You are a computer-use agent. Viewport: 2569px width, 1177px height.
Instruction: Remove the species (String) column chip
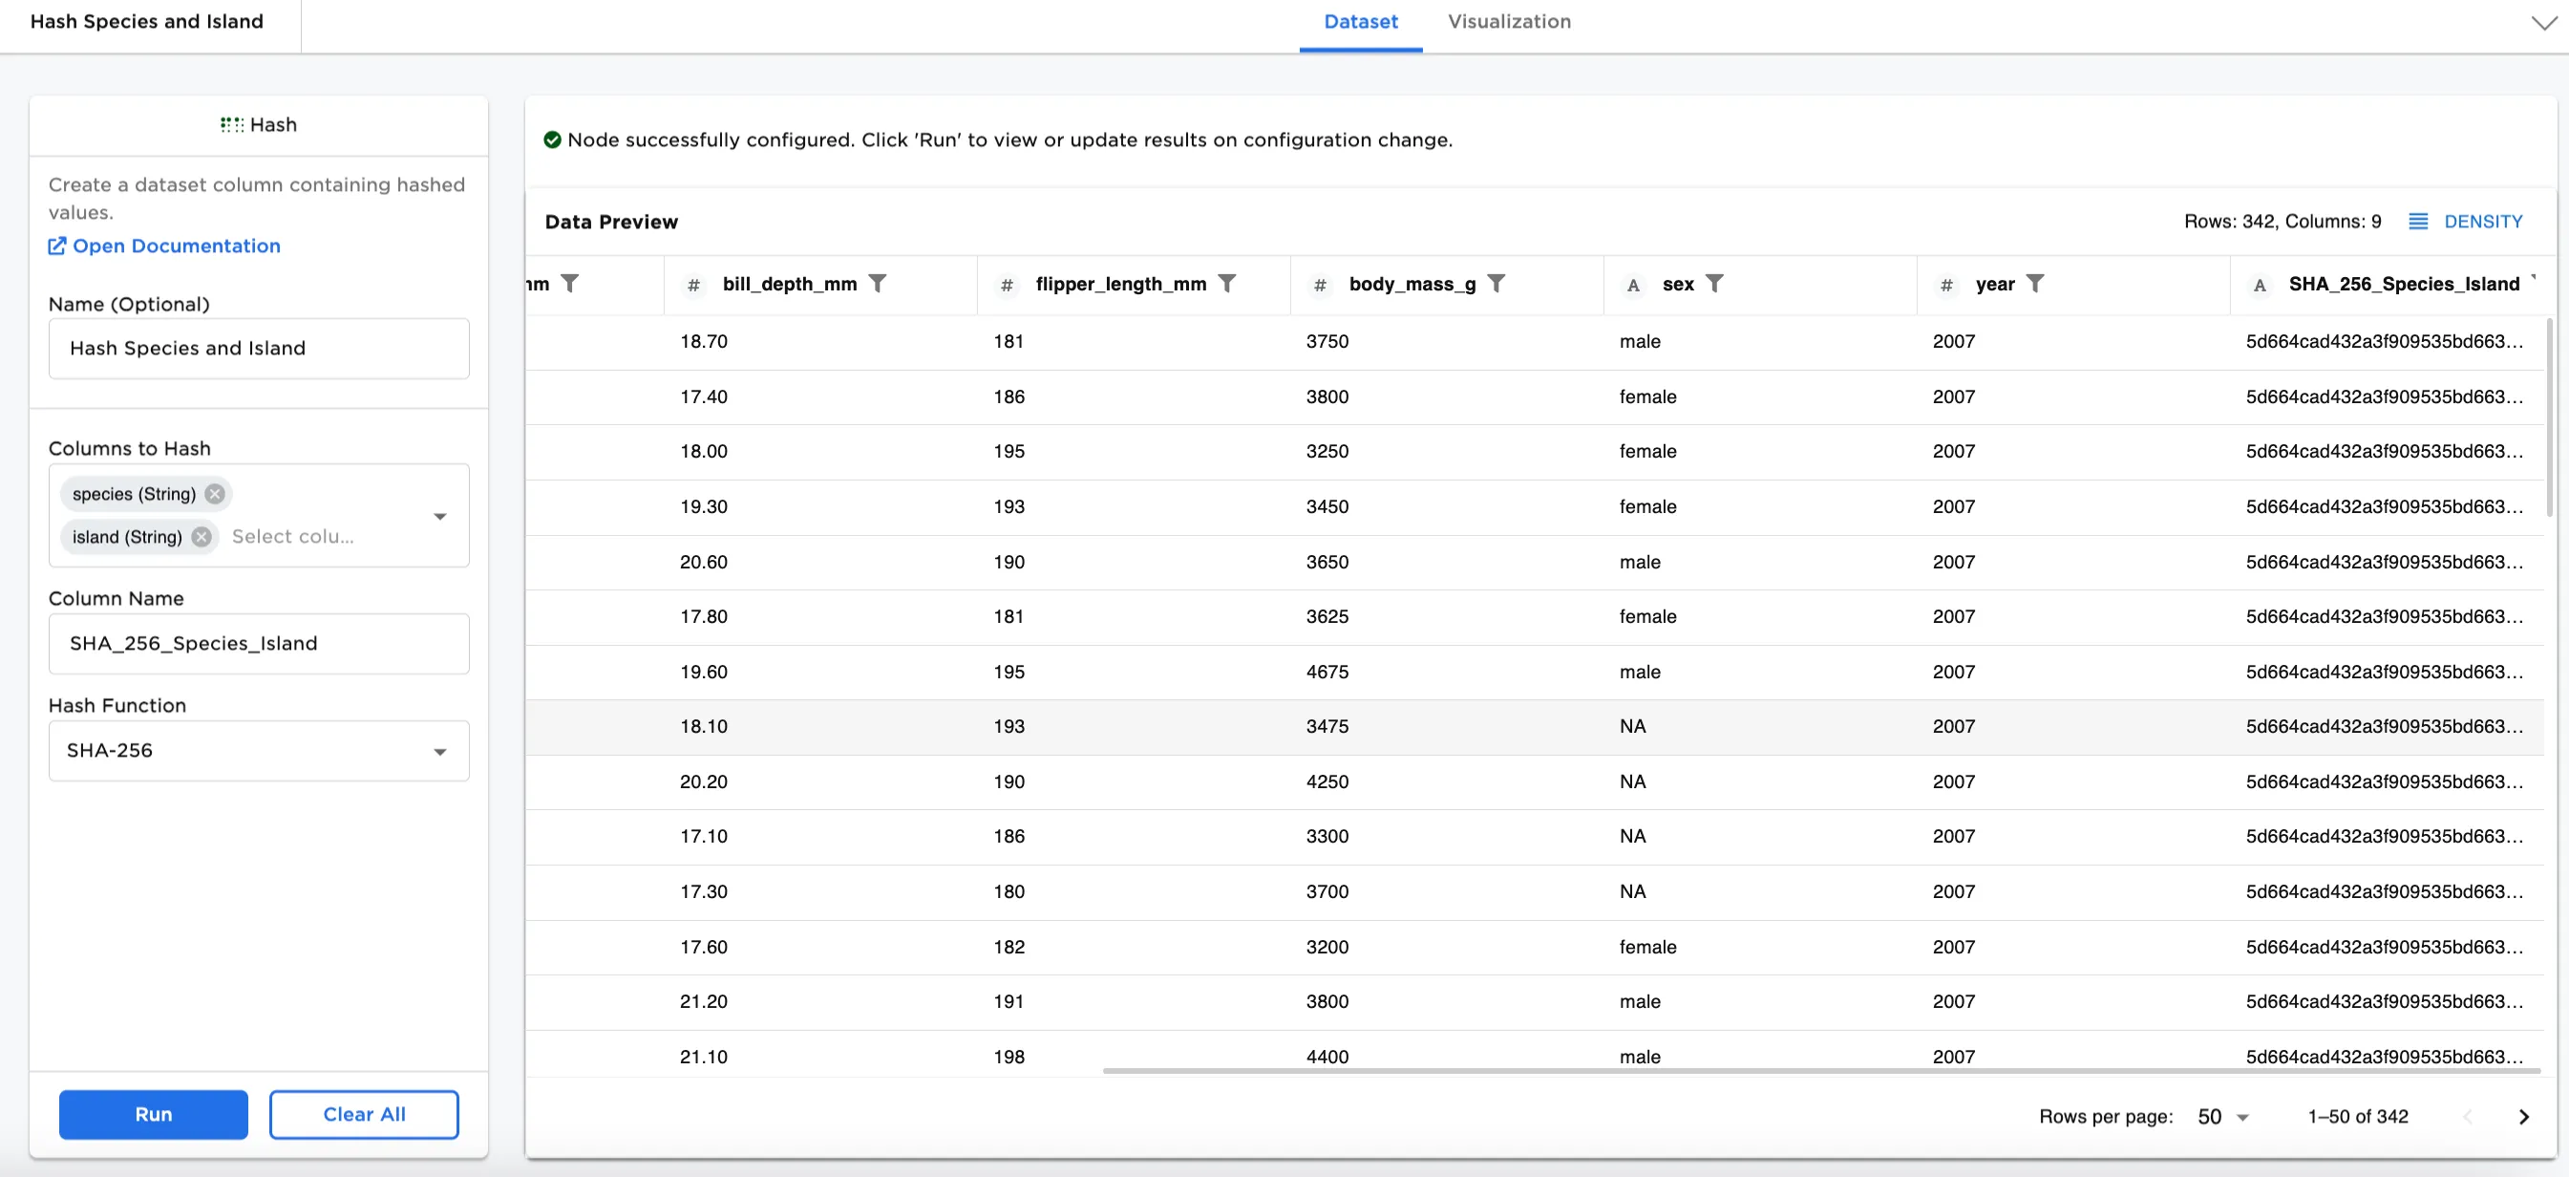[x=215, y=494]
